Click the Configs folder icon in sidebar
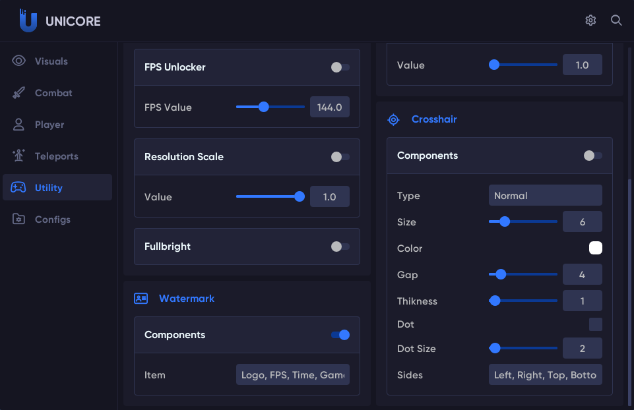 click(19, 220)
